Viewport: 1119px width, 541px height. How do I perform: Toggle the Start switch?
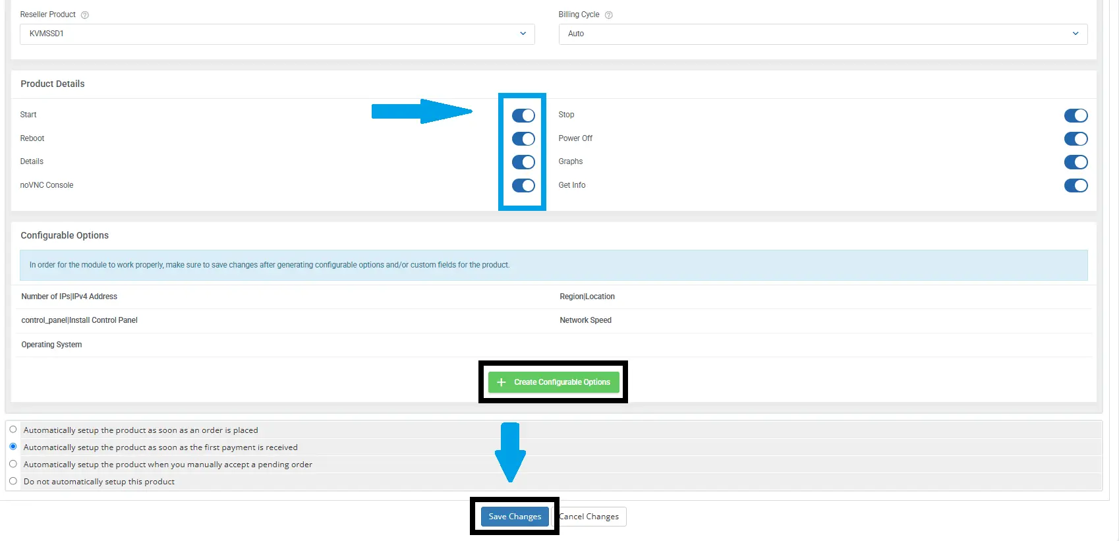click(x=523, y=115)
